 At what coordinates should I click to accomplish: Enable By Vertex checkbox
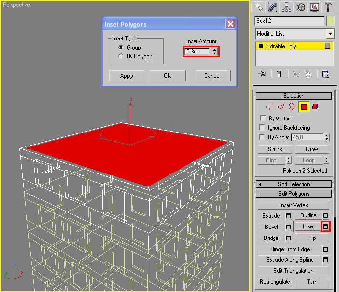[x=263, y=119]
